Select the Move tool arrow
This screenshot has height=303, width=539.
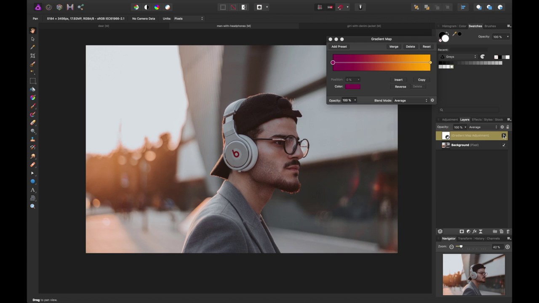click(x=32, y=39)
